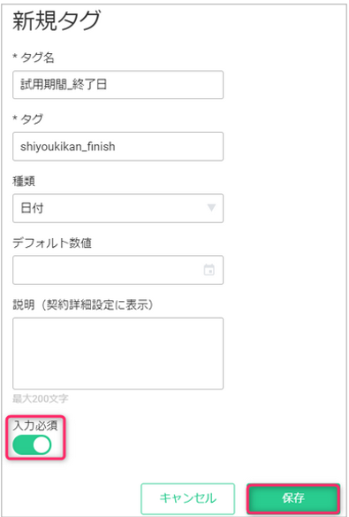Open the 日付 type combo box

tap(118, 208)
